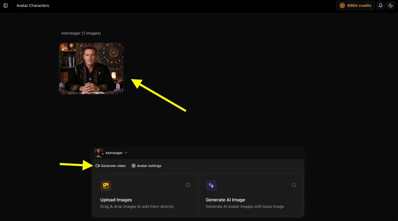The height and width of the screenshot is (221, 398).
Task: Show info for Generate AI Image
Action: pos(294,185)
